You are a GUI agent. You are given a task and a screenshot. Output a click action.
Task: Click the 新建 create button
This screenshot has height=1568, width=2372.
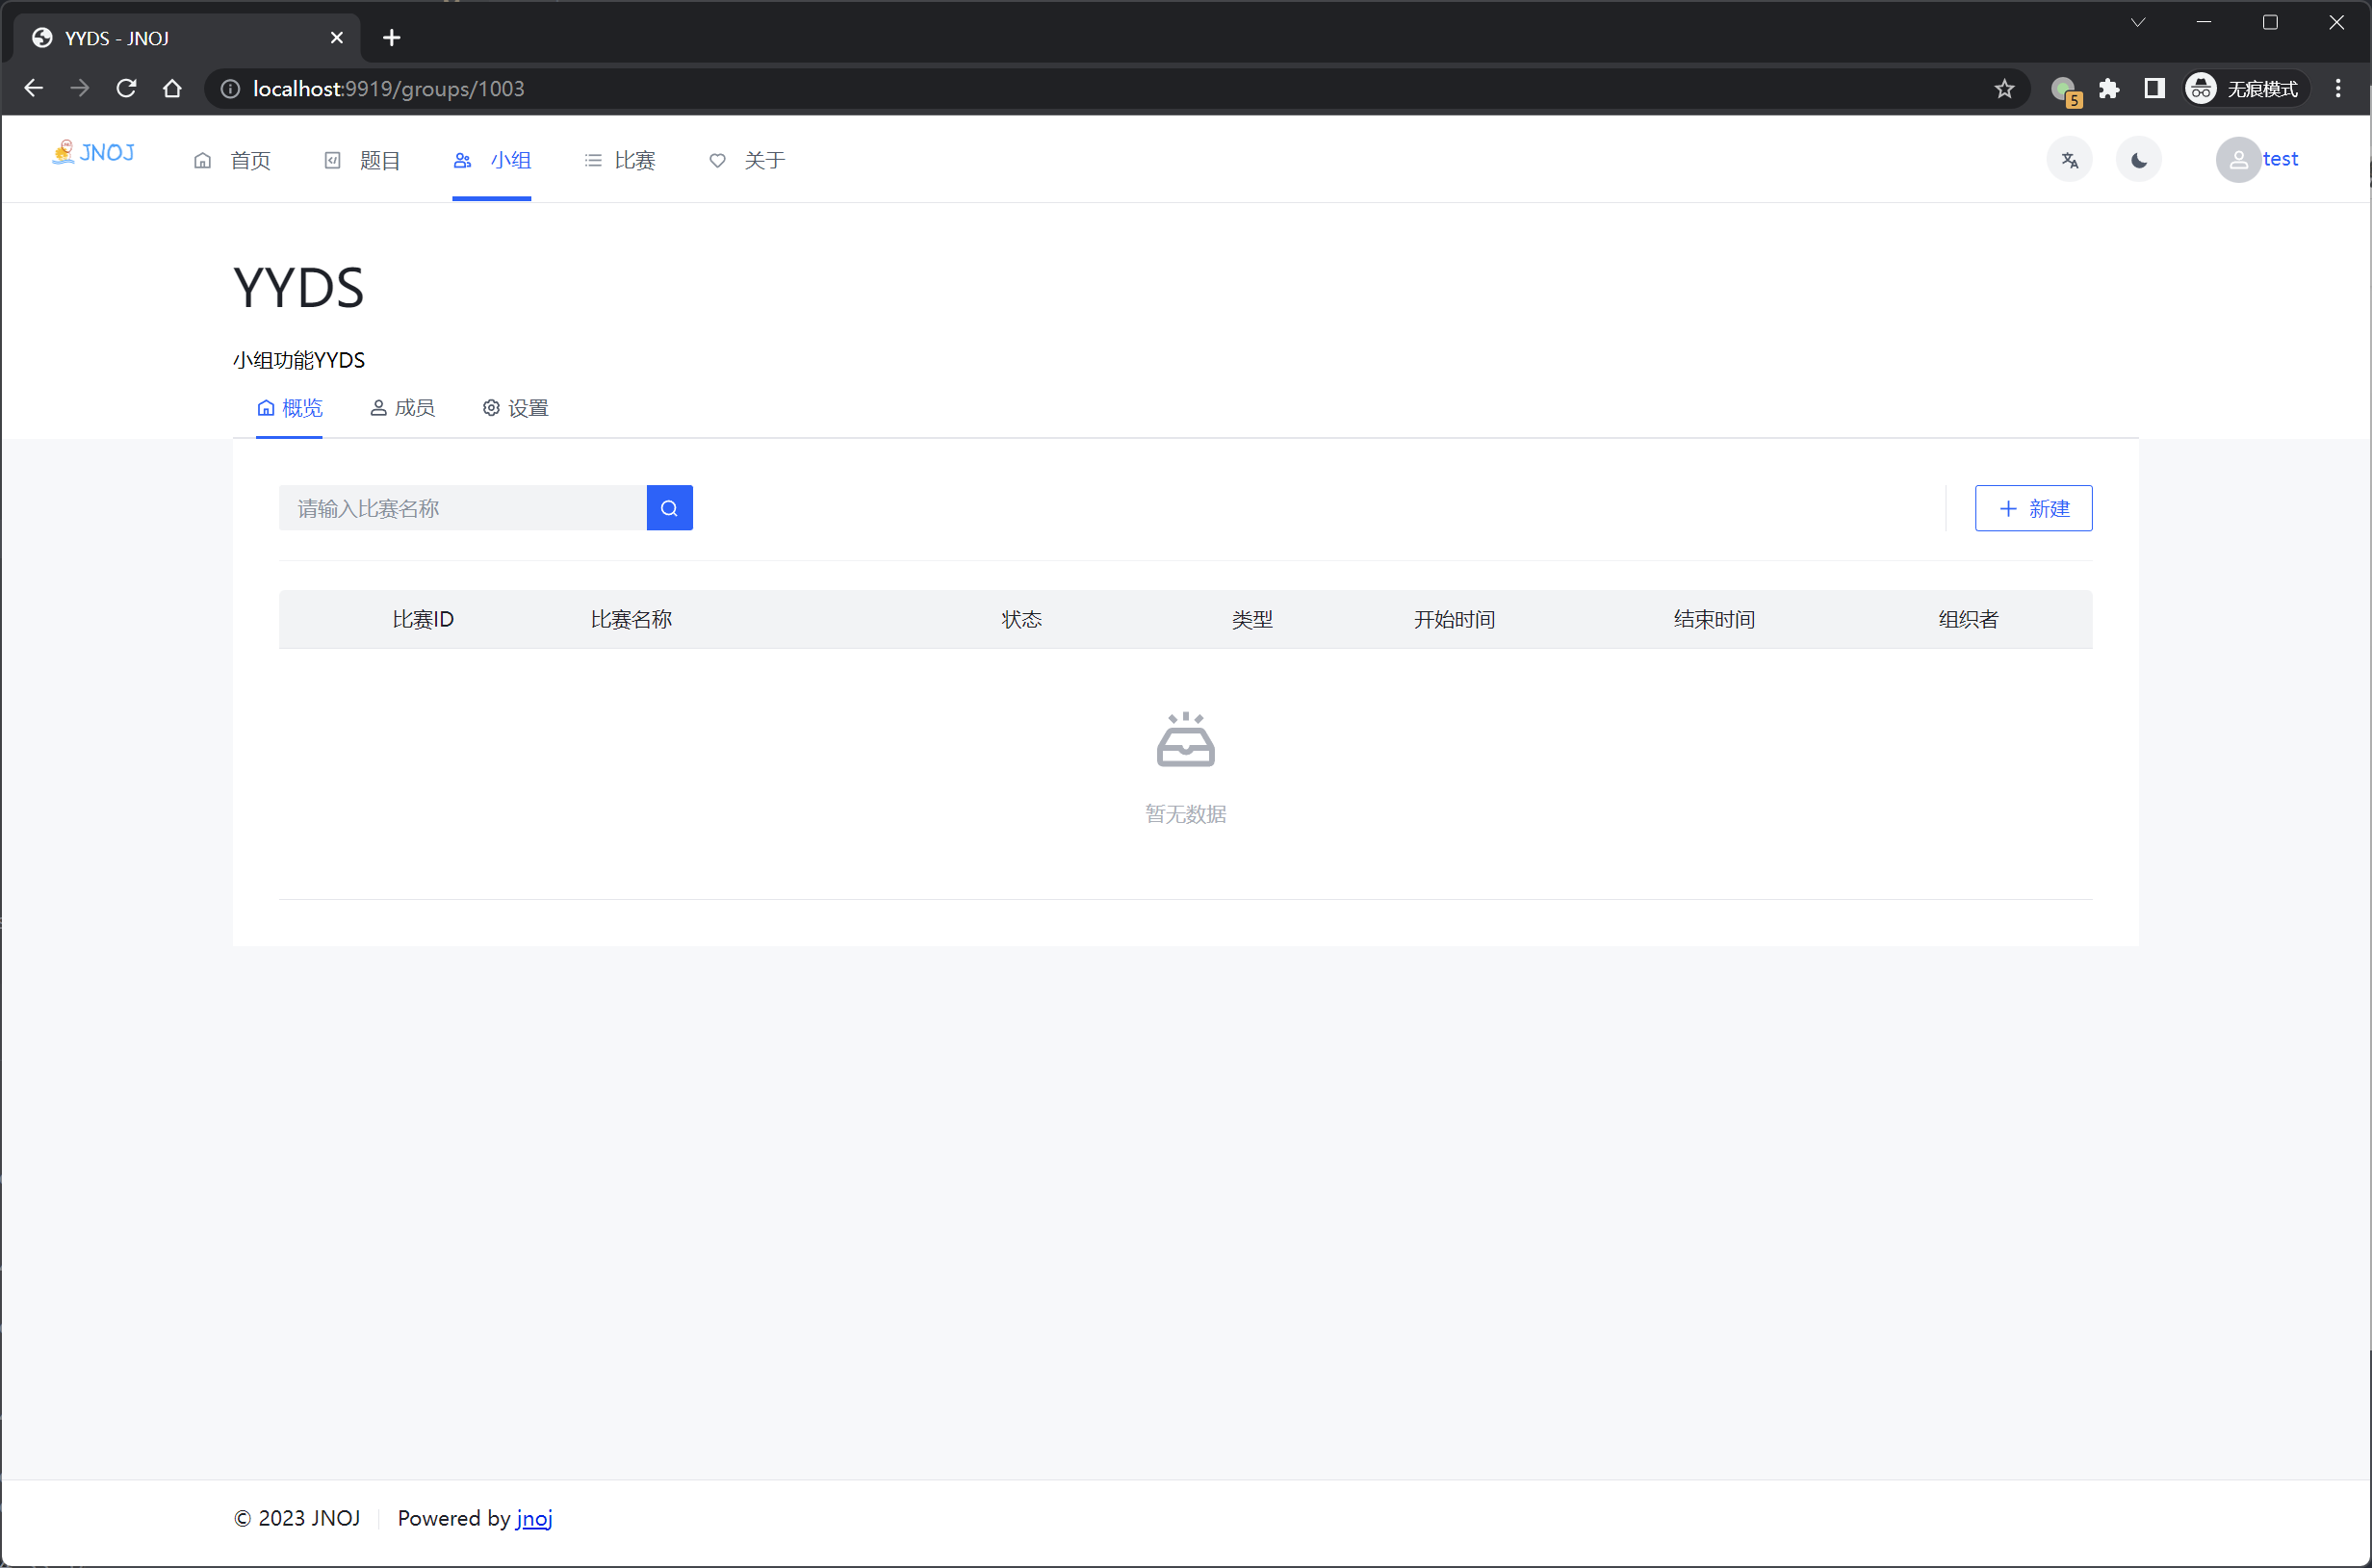tap(2033, 508)
